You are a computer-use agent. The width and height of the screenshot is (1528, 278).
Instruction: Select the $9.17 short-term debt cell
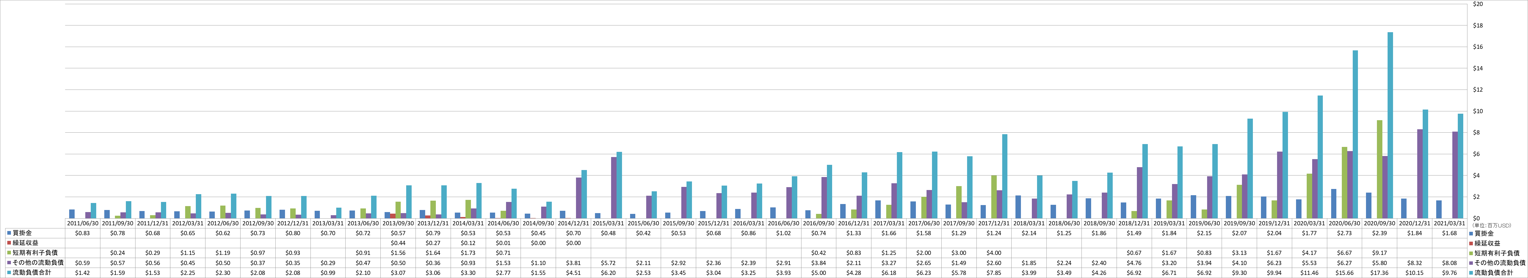(x=1380, y=253)
